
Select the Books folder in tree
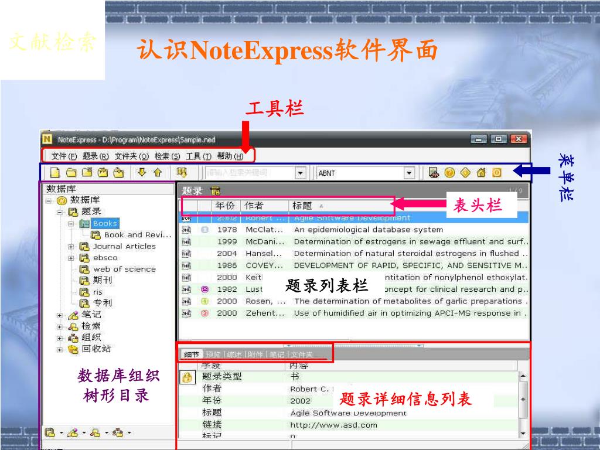(105, 223)
